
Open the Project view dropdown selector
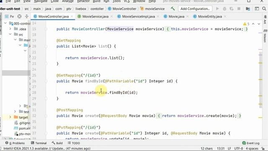[x=9, y=16]
